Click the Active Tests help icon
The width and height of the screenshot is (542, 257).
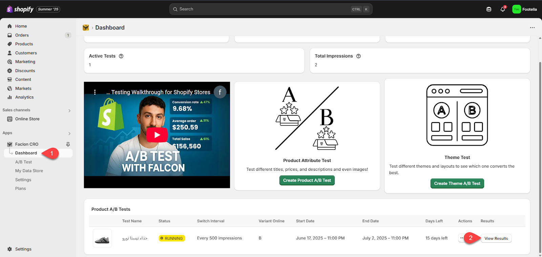pyautogui.click(x=121, y=56)
